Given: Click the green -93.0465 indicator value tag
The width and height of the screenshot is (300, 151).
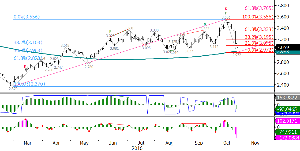Looking at the screenshot, I should [x=287, y=109].
